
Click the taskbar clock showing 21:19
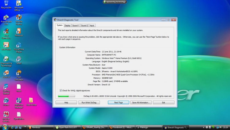point(225,127)
